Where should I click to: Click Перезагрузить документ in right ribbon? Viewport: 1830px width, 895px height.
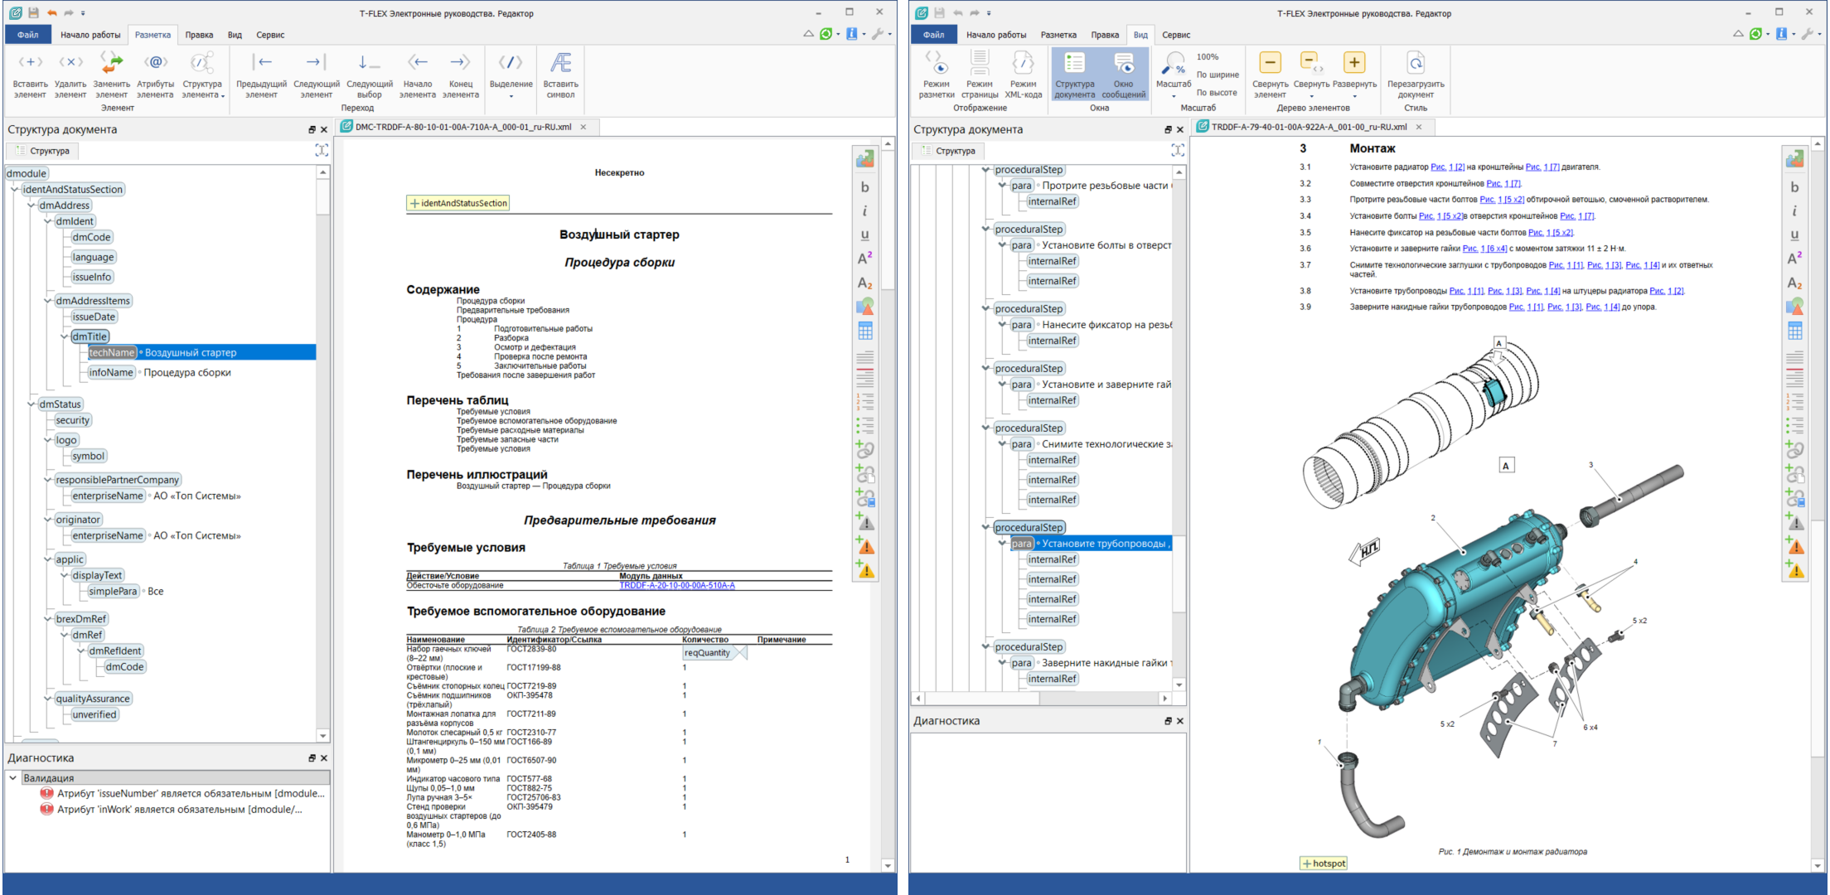(x=1416, y=74)
